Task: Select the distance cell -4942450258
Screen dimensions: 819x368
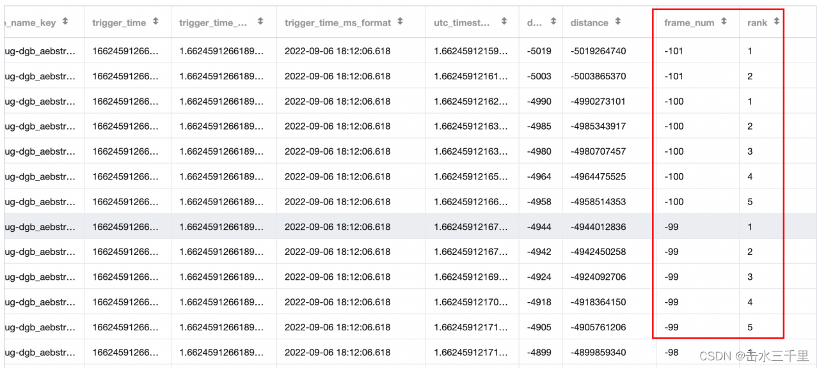Action: [x=598, y=252]
